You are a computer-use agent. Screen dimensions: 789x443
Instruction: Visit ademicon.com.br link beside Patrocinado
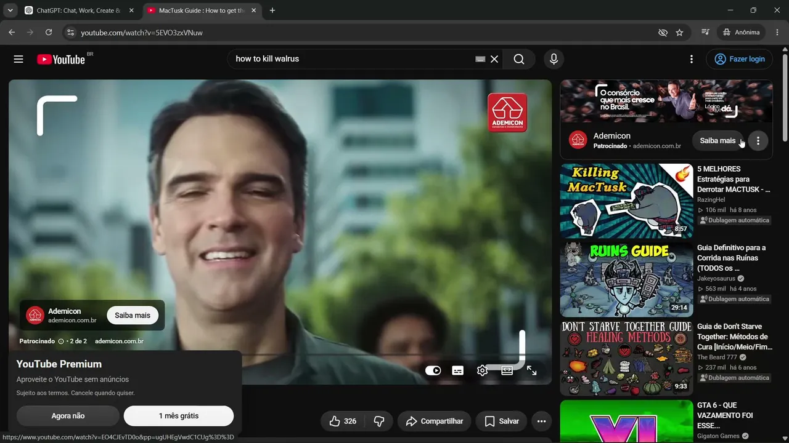(x=119, y=341)
